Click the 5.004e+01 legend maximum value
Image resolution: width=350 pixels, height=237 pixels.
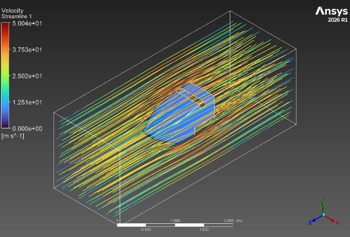27,23
